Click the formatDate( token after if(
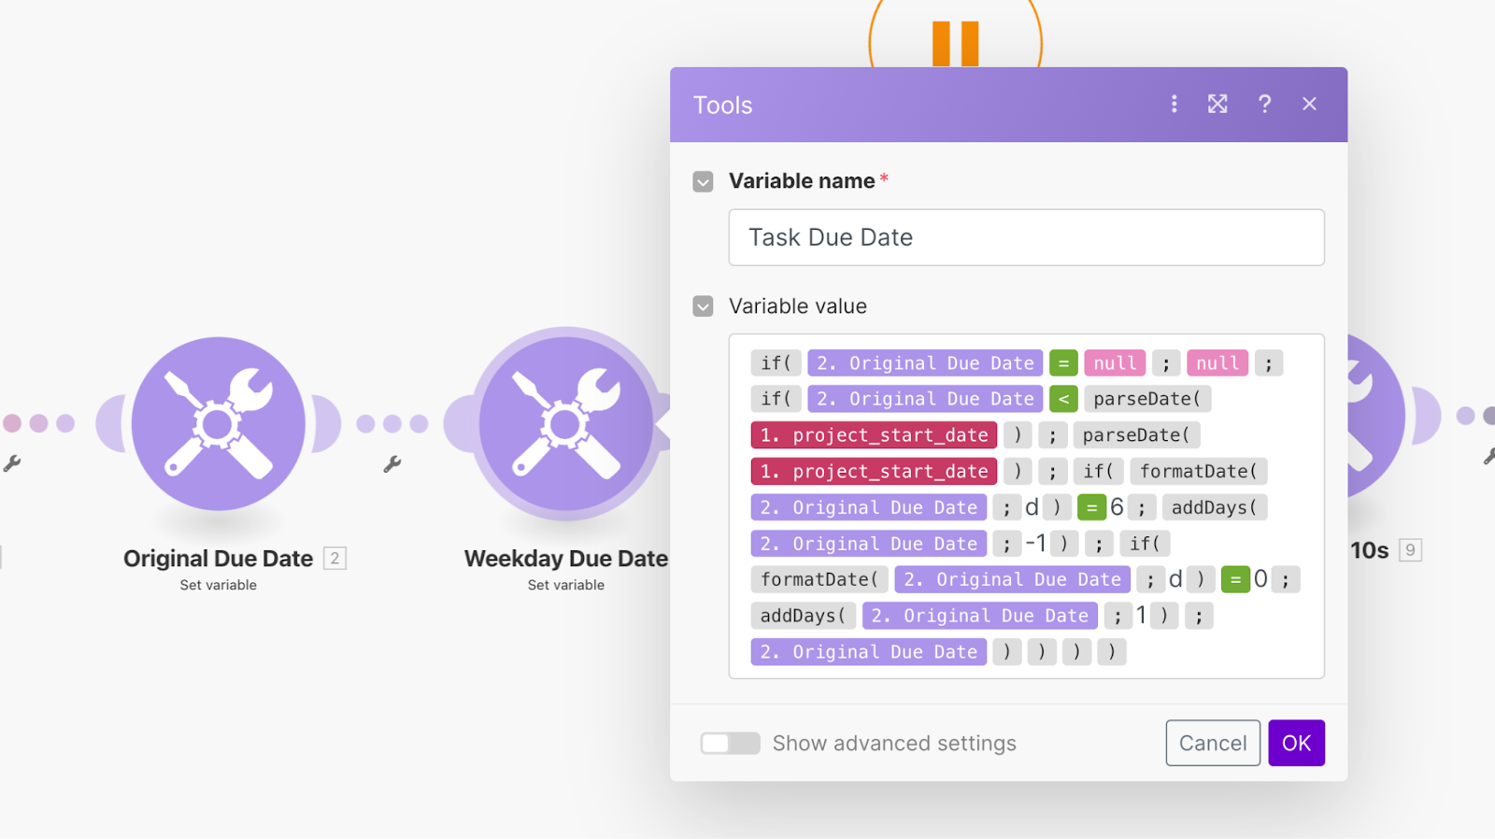Viewport: 1495px width, 839px height. click(x=1199, y=472)
